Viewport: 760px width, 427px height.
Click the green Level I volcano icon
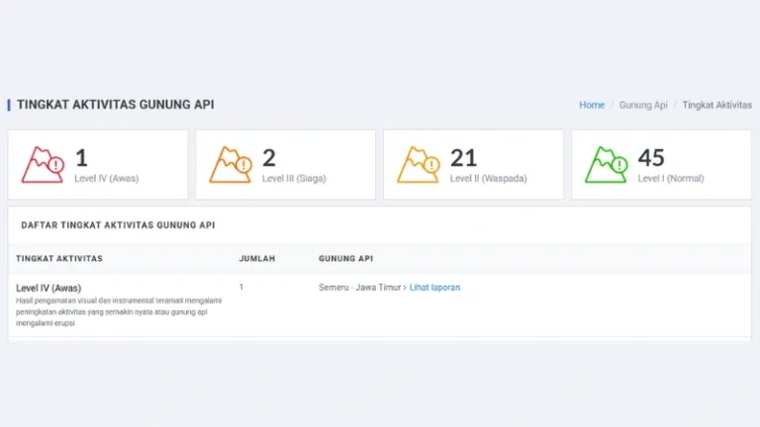click(606, 165)
